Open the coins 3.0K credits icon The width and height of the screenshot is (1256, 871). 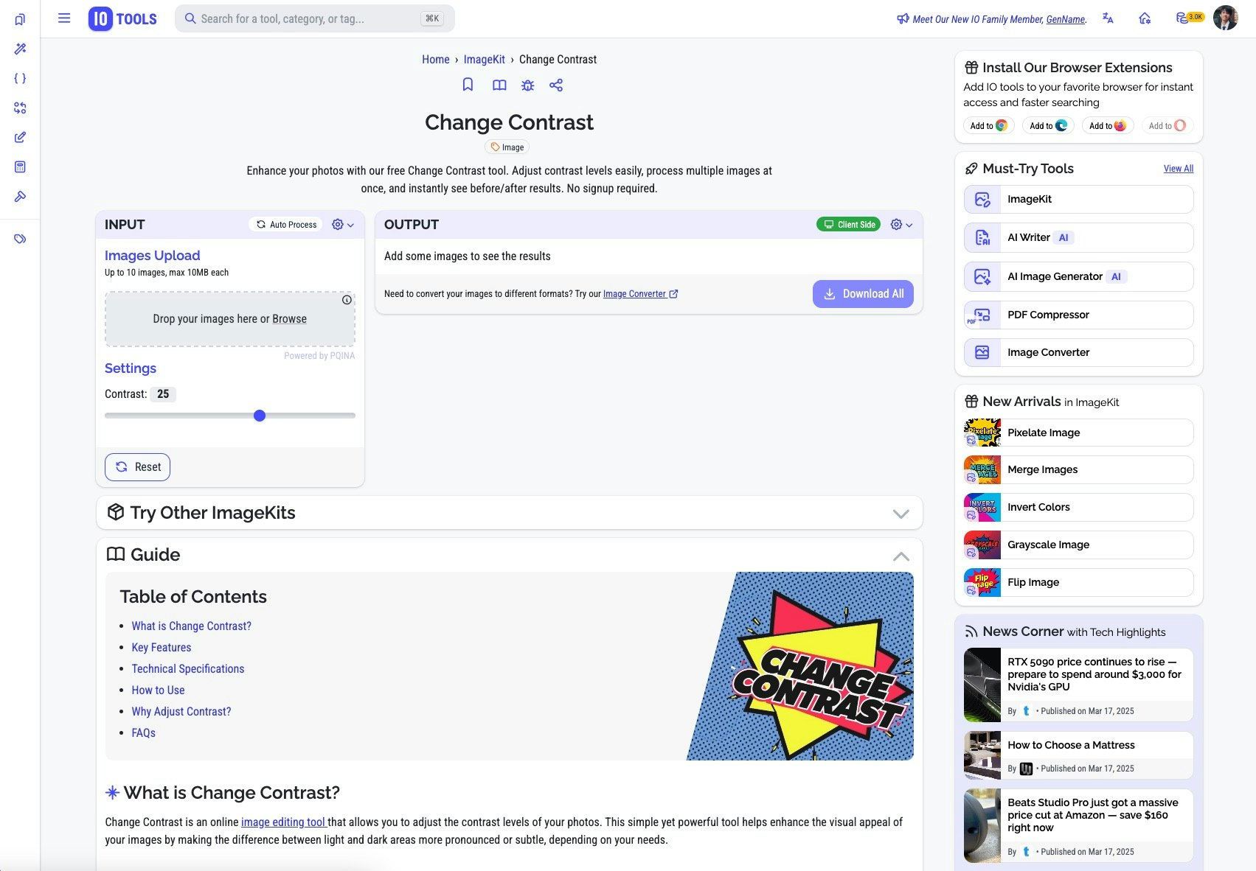tap(1190, 18)
